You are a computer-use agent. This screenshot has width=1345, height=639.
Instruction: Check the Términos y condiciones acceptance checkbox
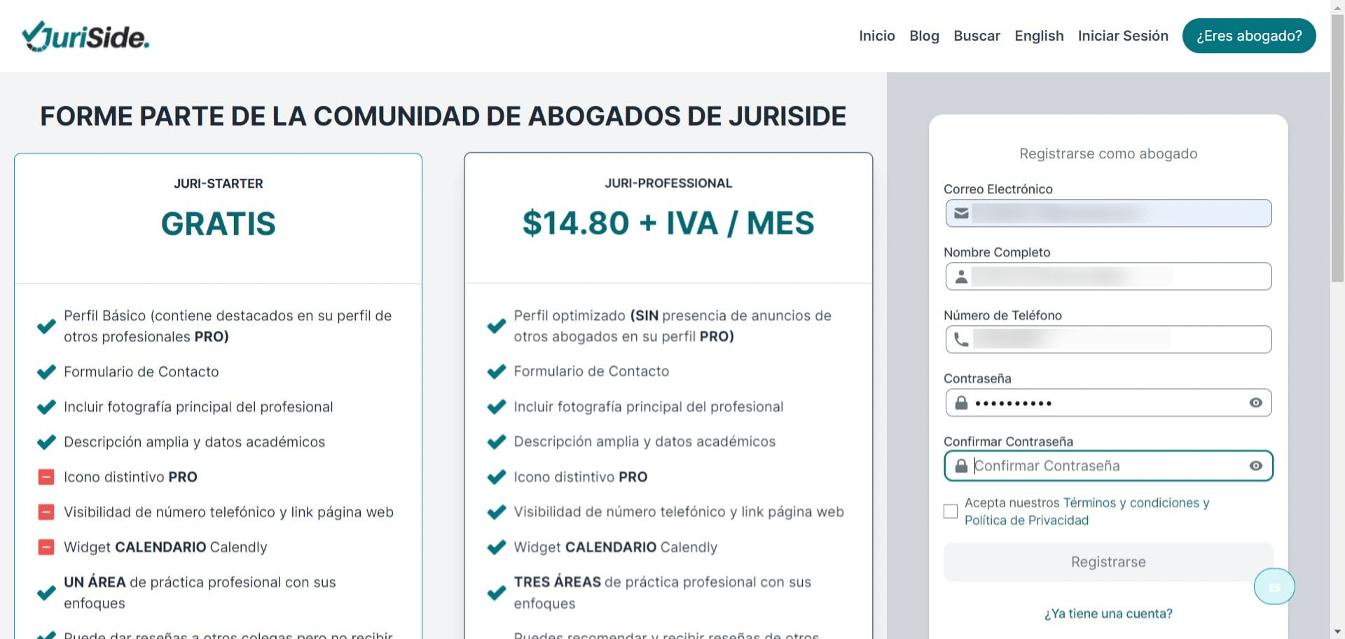tap(951, 511)
